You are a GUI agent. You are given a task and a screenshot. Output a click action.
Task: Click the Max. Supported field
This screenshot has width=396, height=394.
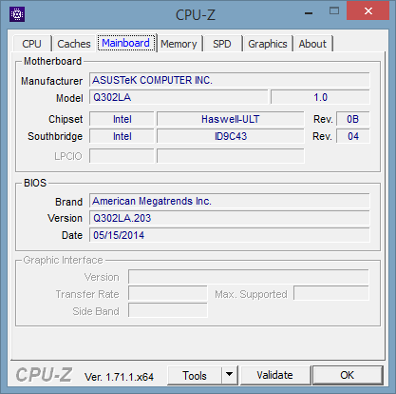click(331, 294)
